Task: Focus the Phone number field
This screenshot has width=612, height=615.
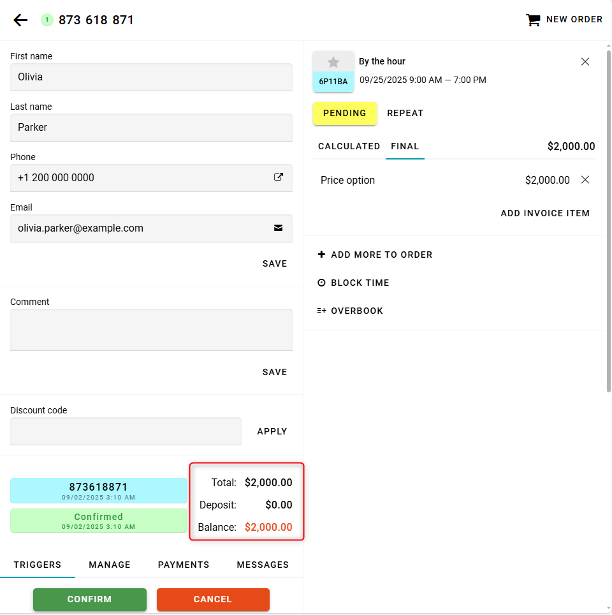Action: click(151, 178)
